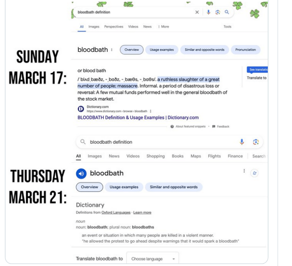This screenshot has height=266, width=292.
Task: Switch to the Shopping tab
Action: [156, 156]
